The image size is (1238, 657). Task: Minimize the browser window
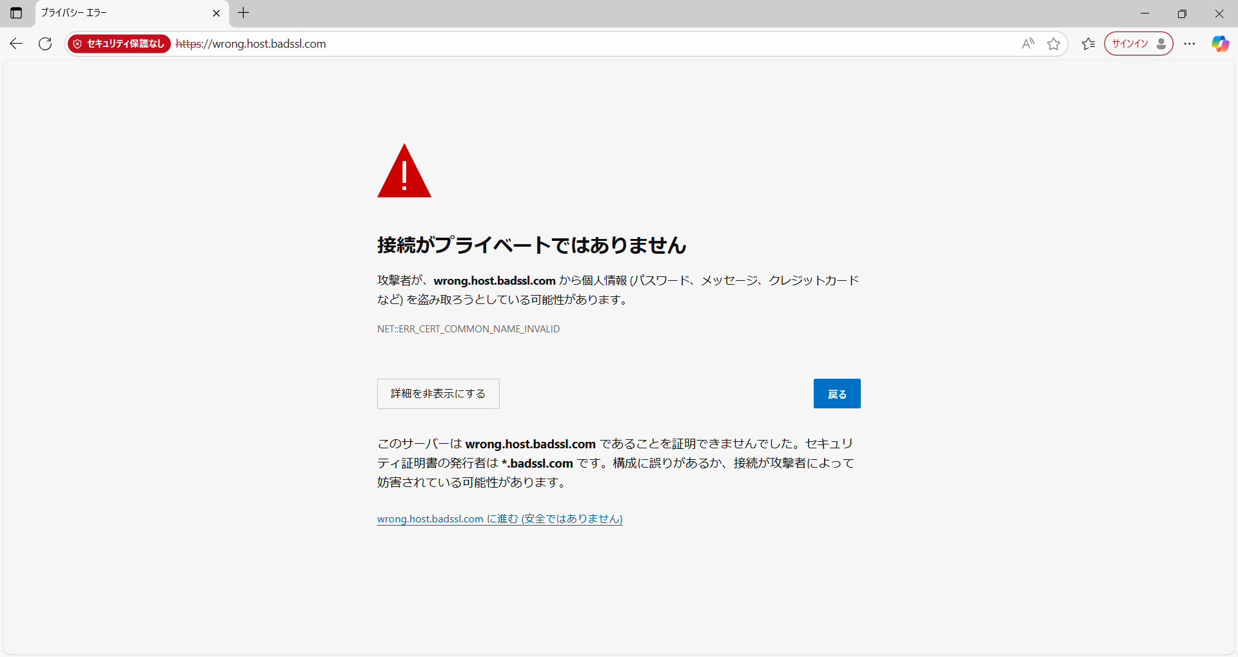[1145, 13]
